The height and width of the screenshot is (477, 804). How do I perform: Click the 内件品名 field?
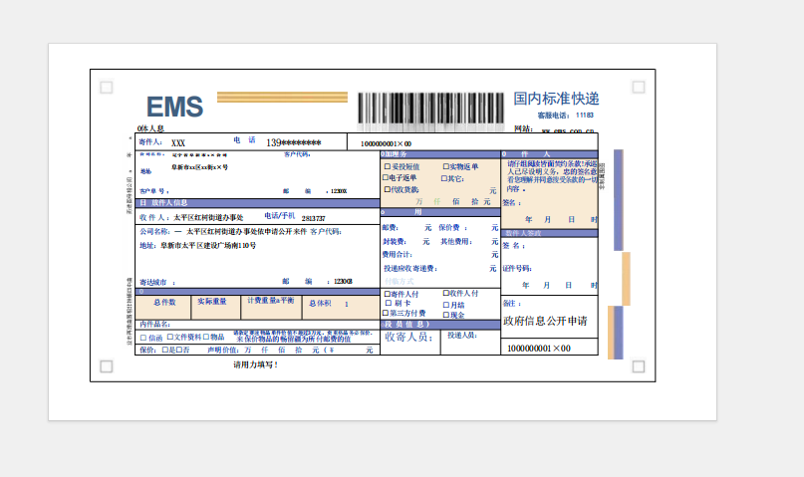click(x=257, y=325)
